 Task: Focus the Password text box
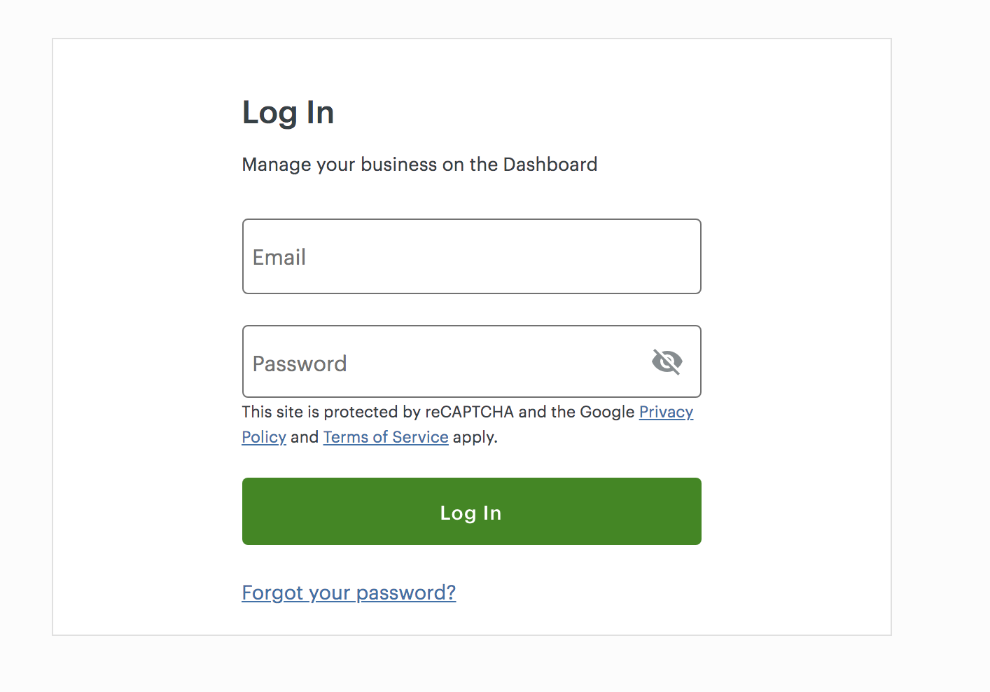(441, 362)
